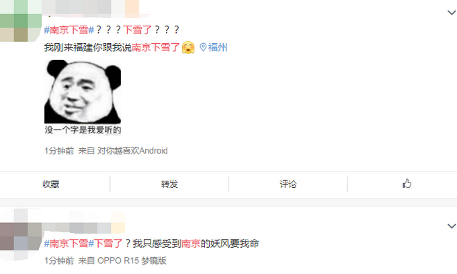457x274 pixels.
Task: Click the second poster's blurred username
Action: click(84, 228)
